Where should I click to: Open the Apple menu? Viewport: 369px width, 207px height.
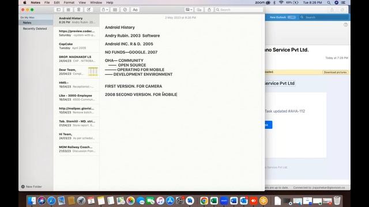25,2
